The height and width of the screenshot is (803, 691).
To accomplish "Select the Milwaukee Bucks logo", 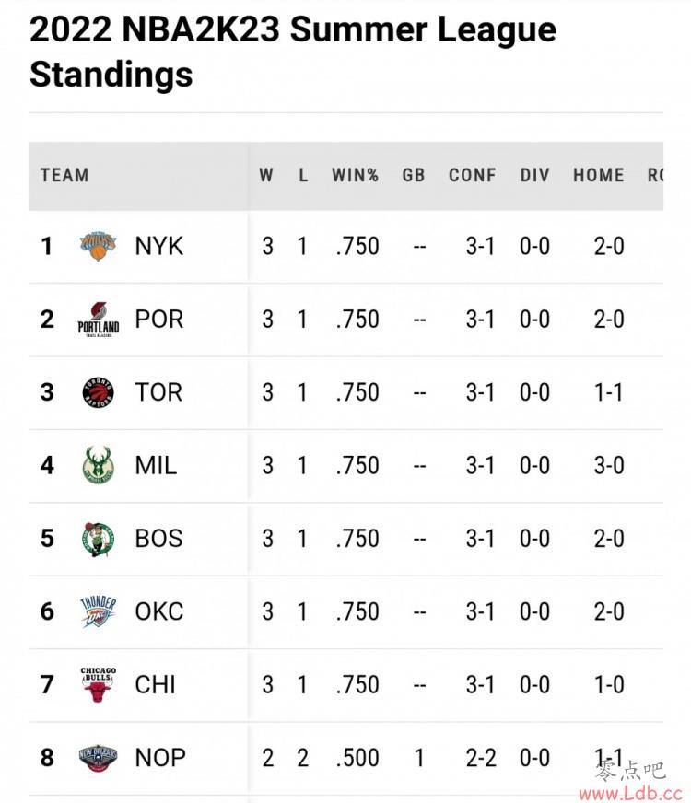I will point(98,466).
